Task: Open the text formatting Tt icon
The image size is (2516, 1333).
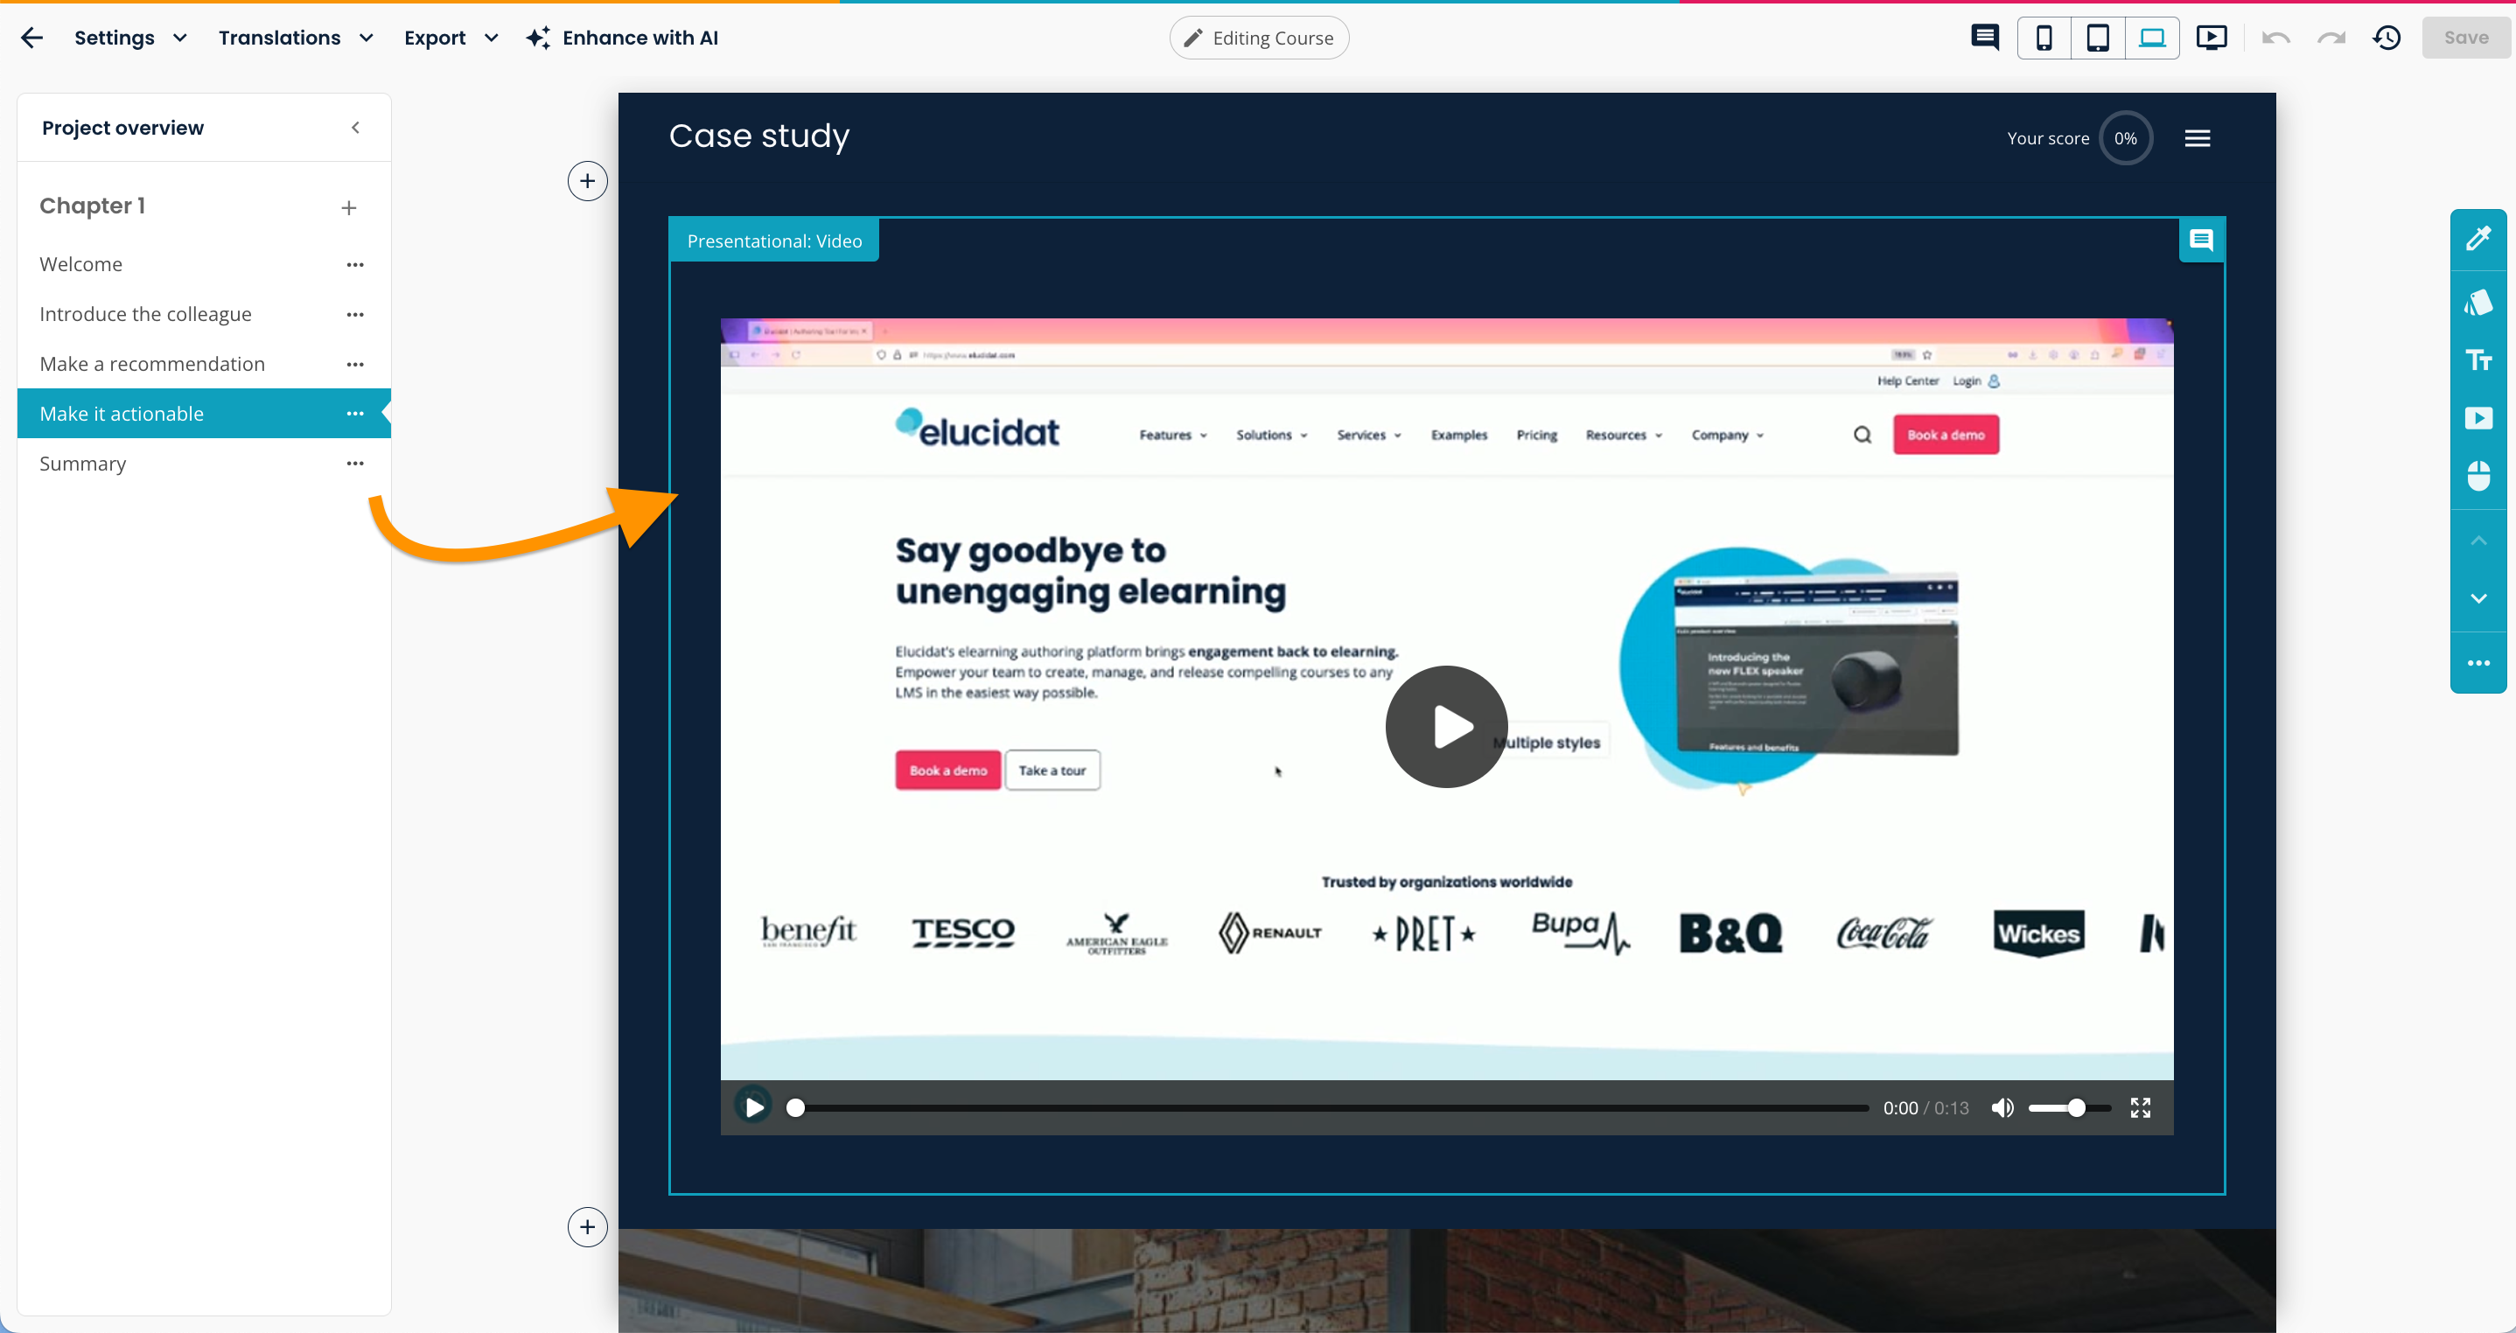Action: (2479, 360)
